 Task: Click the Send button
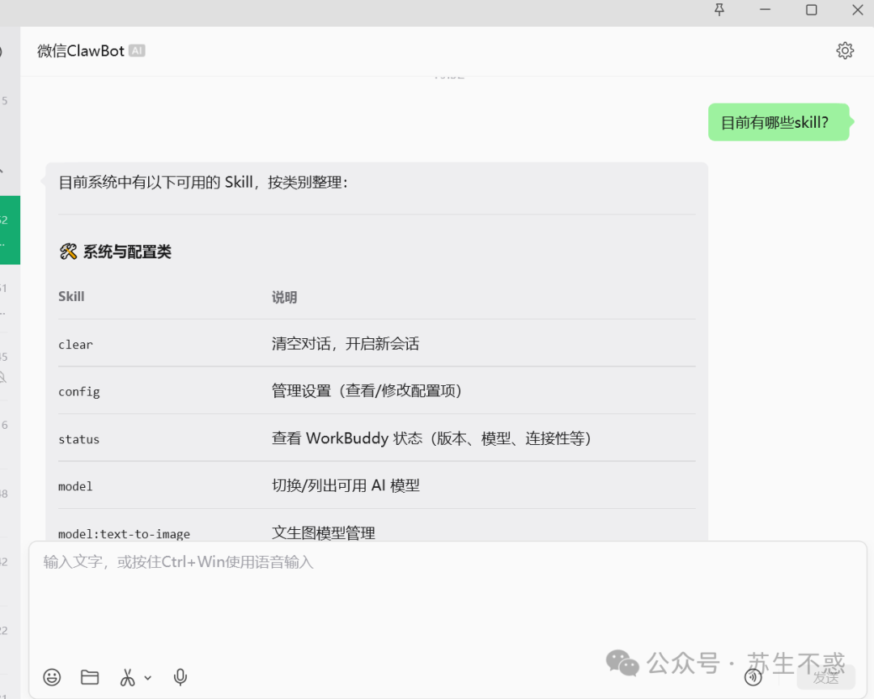pos(825,676)
